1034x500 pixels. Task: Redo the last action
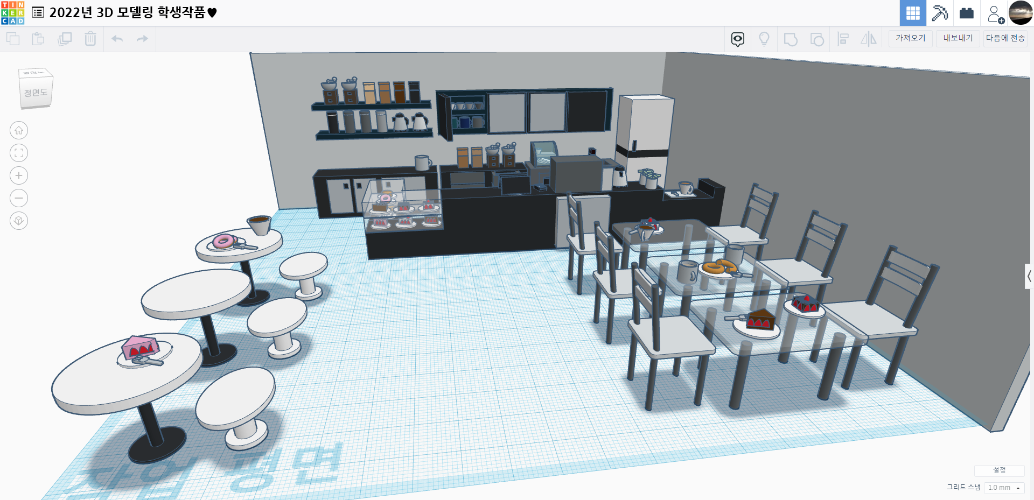(142, 39)
